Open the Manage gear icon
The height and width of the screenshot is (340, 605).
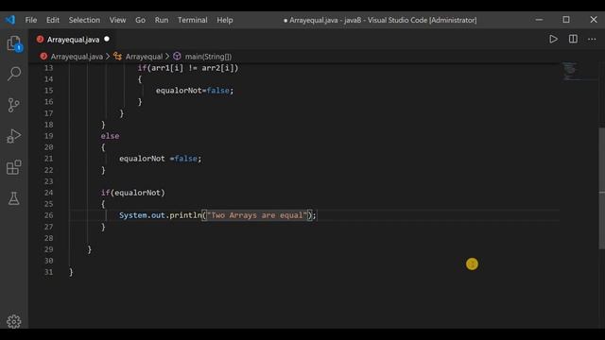14,321
